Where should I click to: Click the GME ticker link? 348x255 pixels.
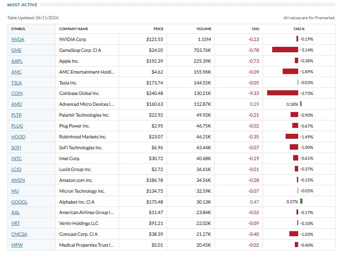pyautogui.click(x=16, y=50)
